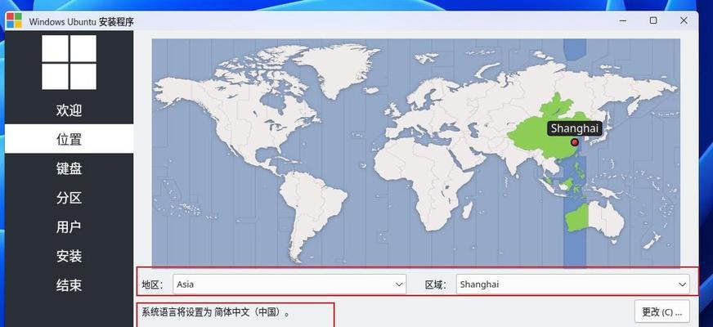Minimize the installer window
713x327 pixels.
pyautogui.click(x=623, y=20)
